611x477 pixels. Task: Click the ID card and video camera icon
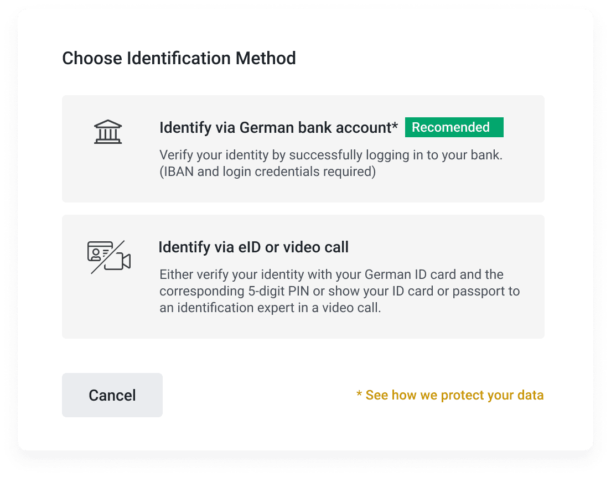[x=108, y=257]
